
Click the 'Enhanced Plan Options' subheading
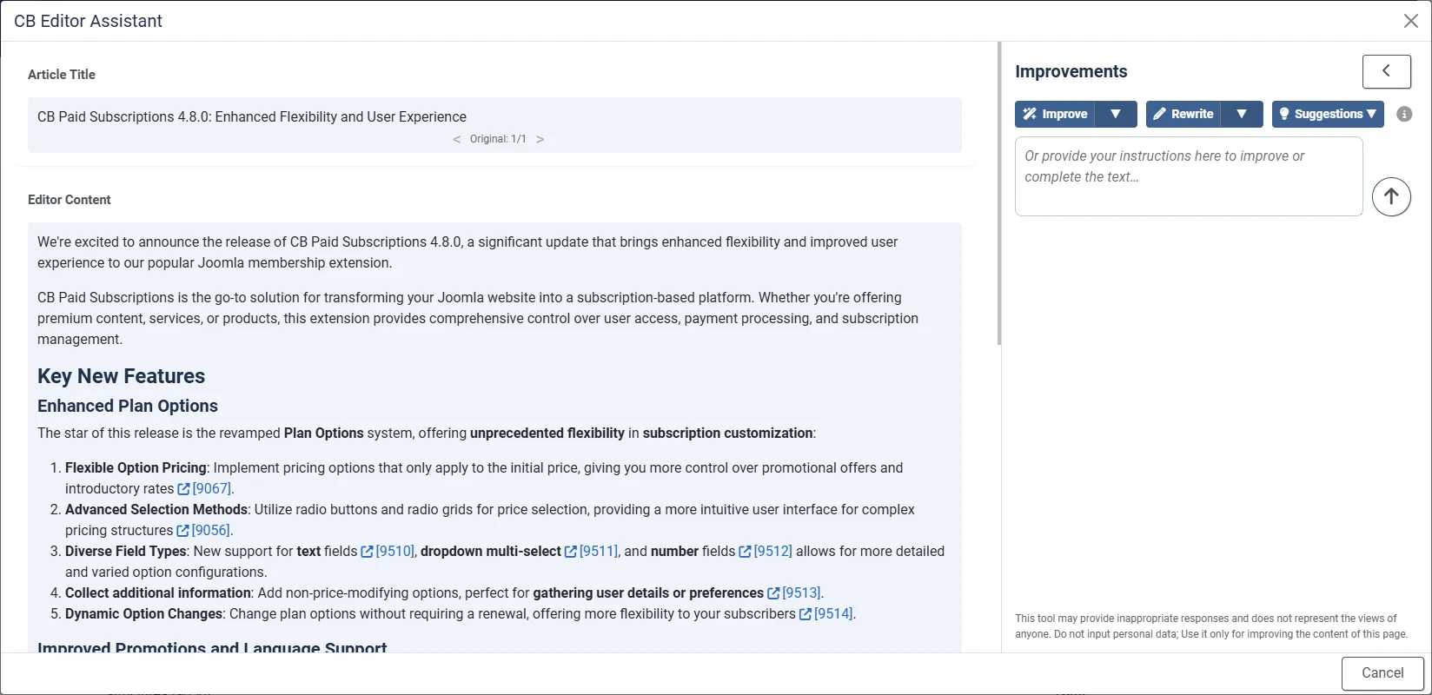[128, 406]
